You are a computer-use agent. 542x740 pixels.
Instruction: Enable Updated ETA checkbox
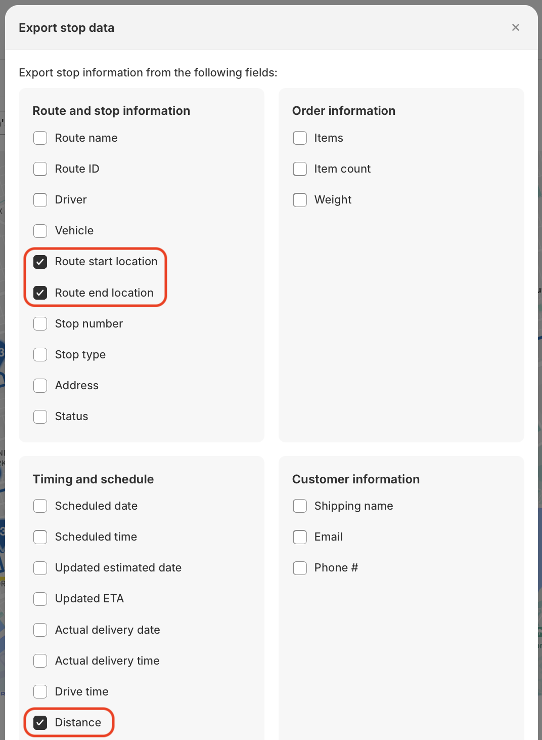pyautogui.click(x=40, y=599)
